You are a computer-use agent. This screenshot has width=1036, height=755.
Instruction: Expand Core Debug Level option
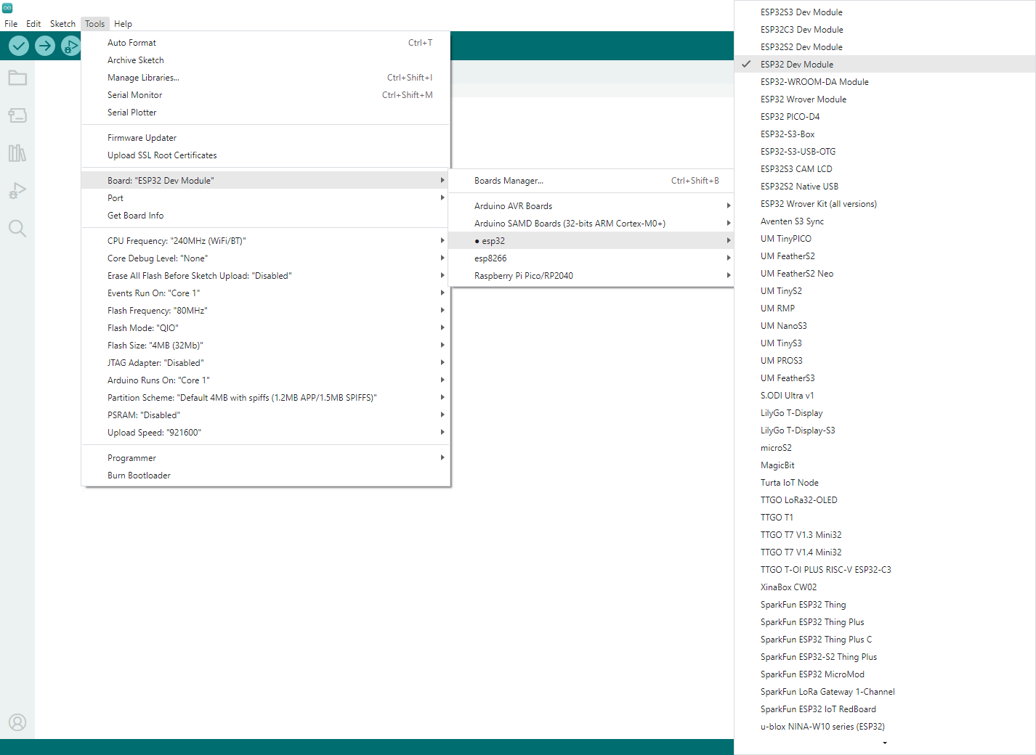click(266, 258)
